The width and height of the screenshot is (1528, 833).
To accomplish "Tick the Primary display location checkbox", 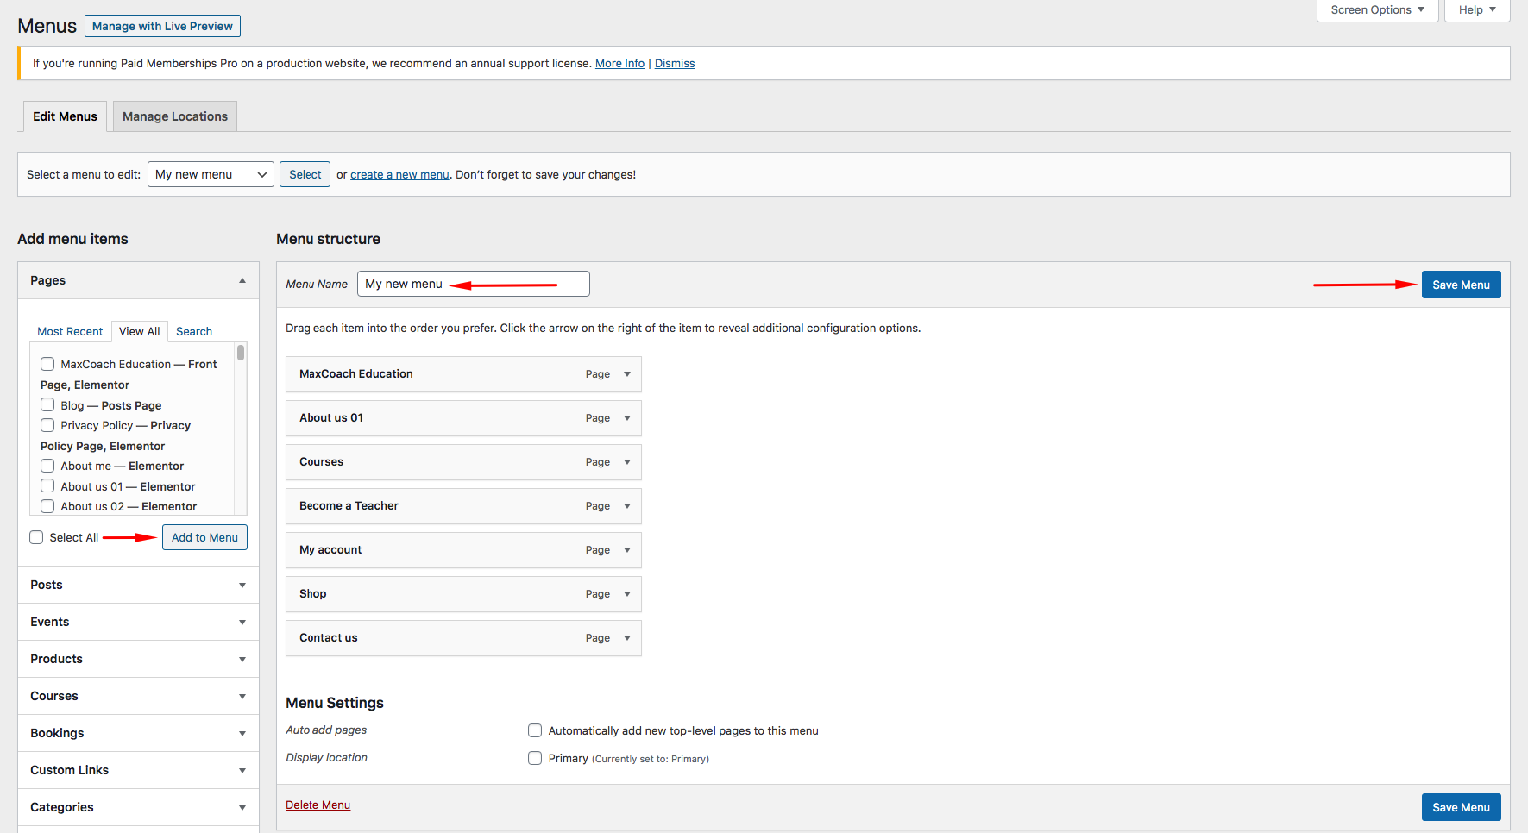I will point(535,758).
